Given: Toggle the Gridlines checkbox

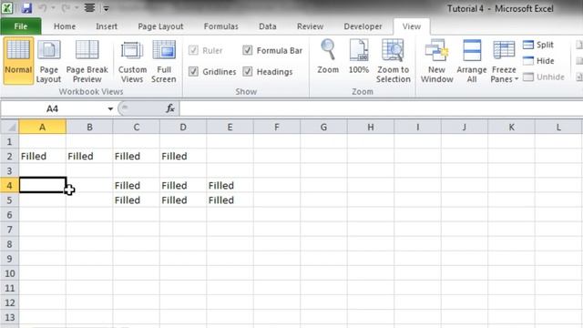Looking at the screenshot, I should pyautogui.click(x=193, y=71).
